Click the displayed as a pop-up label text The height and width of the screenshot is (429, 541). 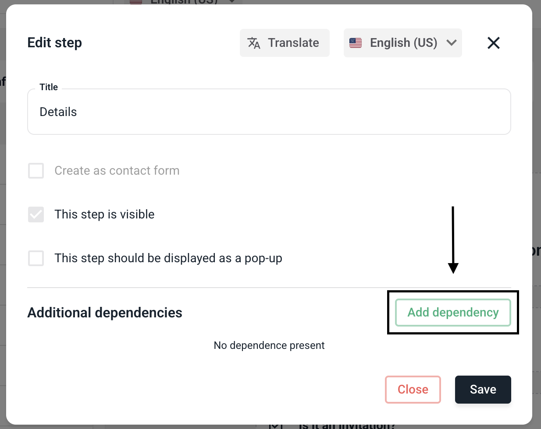click(168, 258)
